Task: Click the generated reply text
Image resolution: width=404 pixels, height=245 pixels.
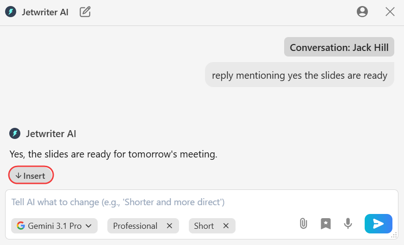Action: coord(113,154)
